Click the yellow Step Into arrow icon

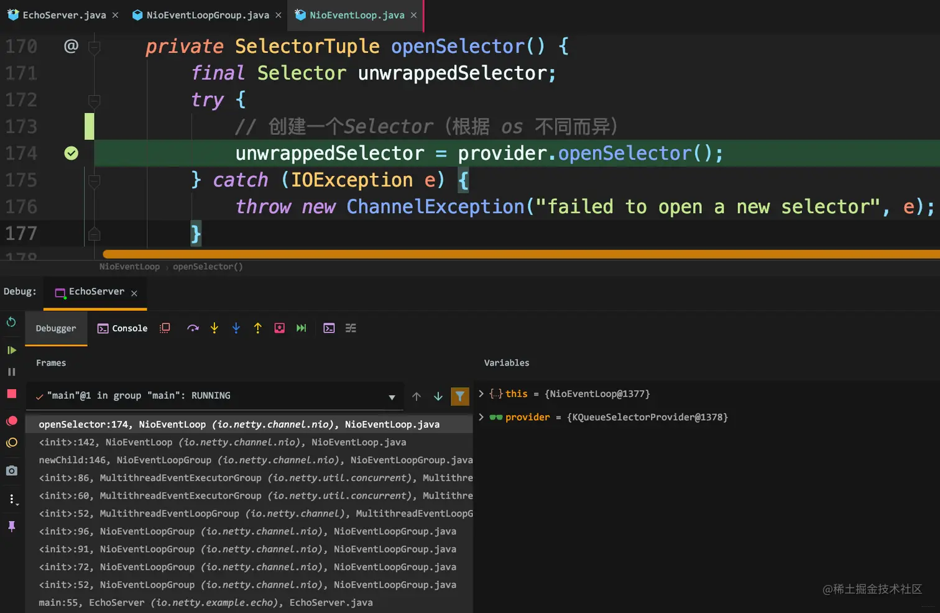coord(214,328)
